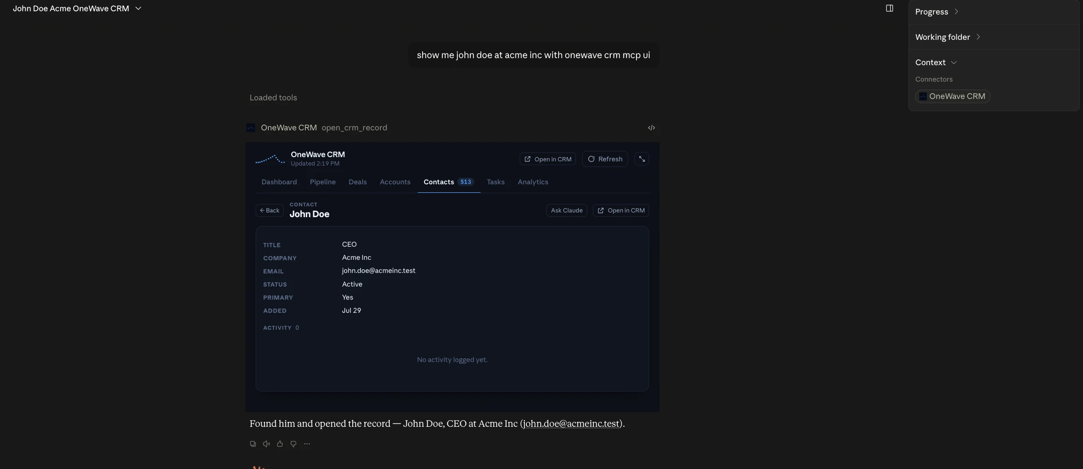Click the Updated 2:19 PM timestamp
The image size is (1083, 469).
(x=315, y=164)
